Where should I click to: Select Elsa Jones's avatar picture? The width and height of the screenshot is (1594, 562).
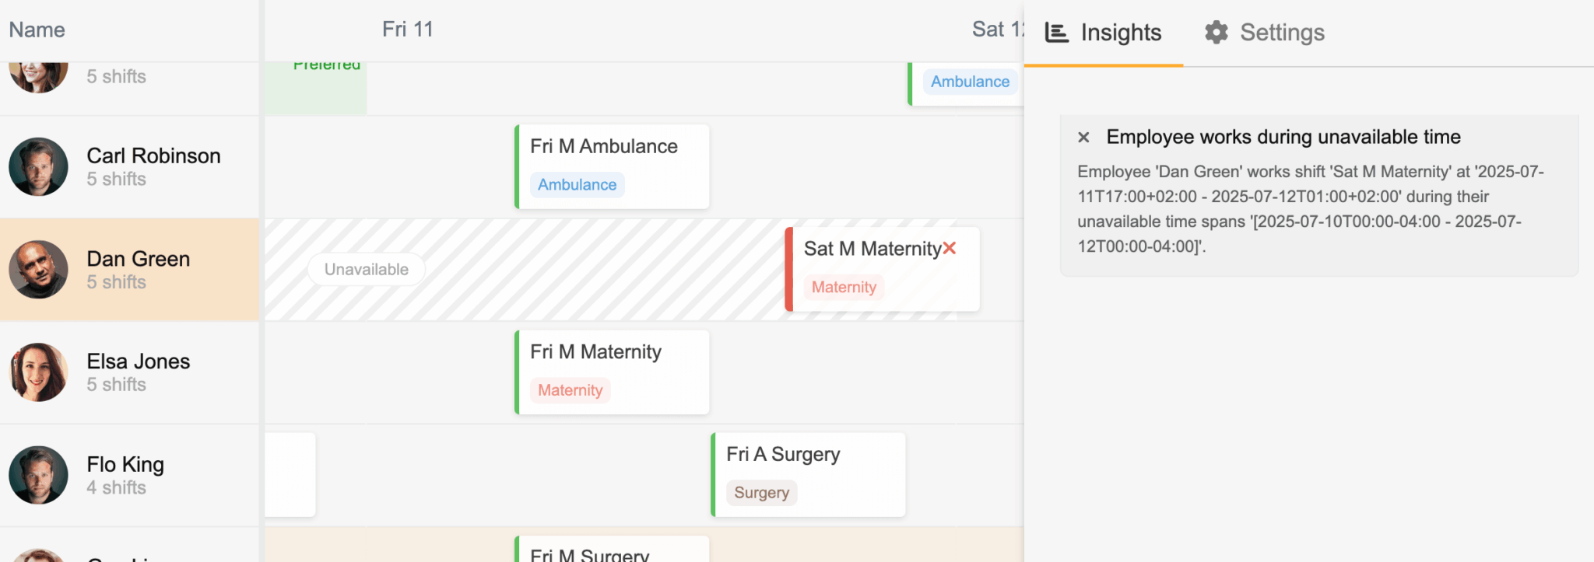coord(38,372)
